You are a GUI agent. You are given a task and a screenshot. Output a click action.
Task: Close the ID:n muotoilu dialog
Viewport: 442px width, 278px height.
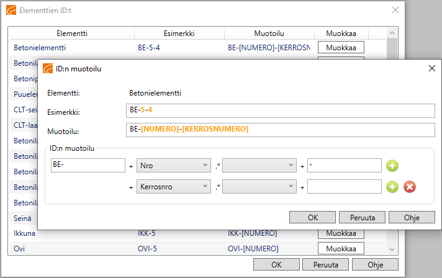tap(431, 69)
